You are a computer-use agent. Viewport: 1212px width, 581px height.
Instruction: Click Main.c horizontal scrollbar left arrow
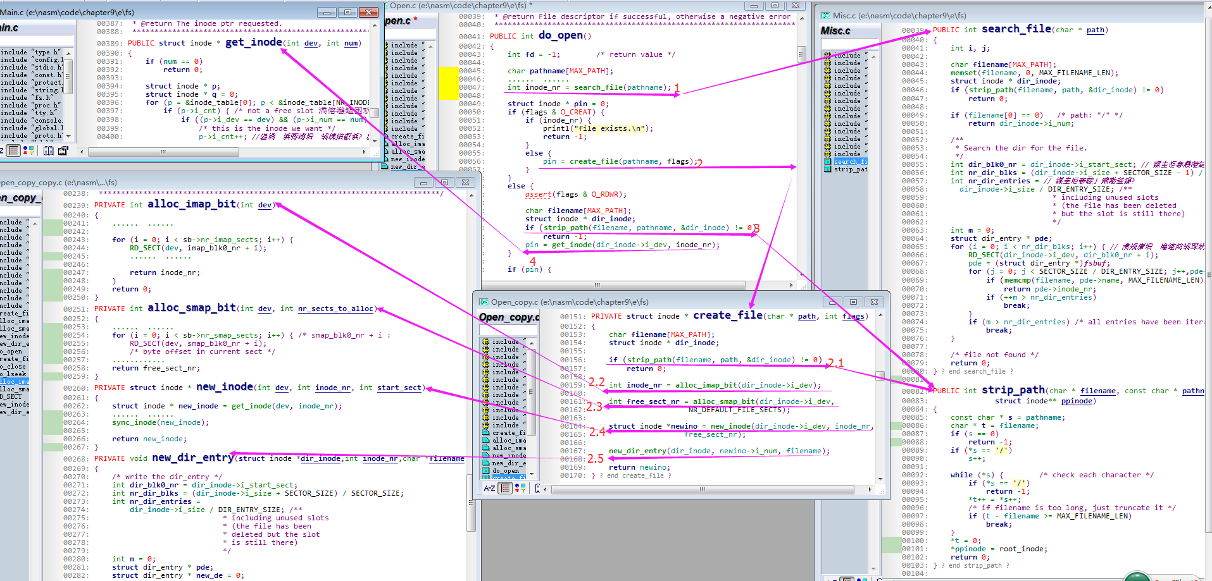pos(82,152)
